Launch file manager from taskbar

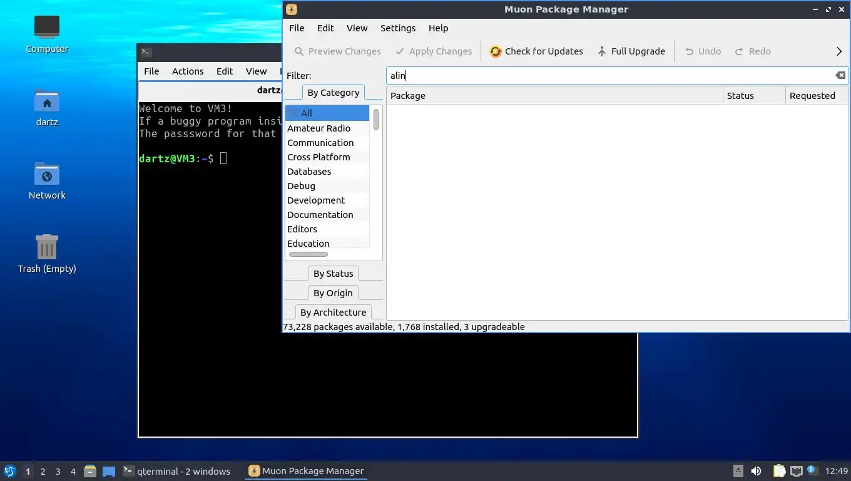click(x=90, y=471)
